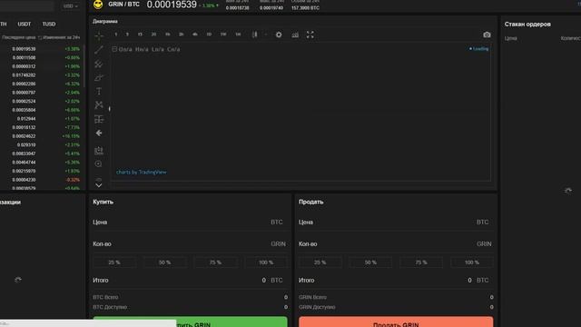The width and height of the screenshot is (581, 327).
Task: Click GRIN / BTC pair title
Action: click(x=123, y=5)
